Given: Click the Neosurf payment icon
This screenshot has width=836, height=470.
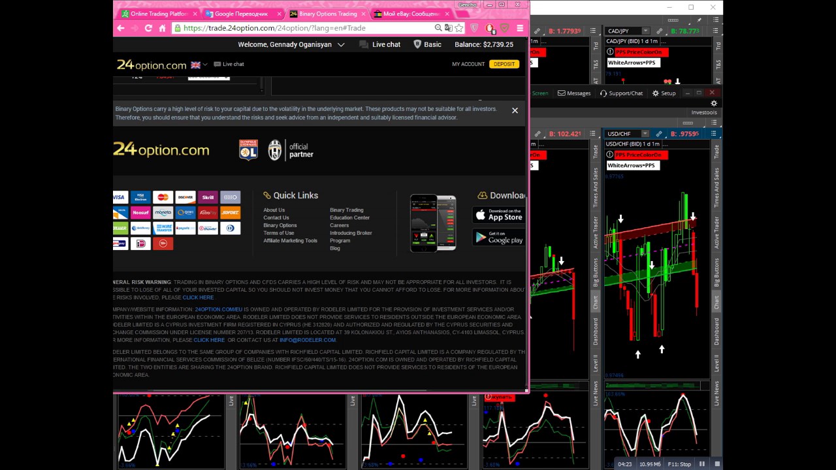Looking at the screenshot, I should pos(140,213).
